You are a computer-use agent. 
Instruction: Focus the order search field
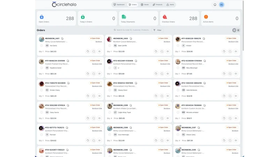point(132,30)
